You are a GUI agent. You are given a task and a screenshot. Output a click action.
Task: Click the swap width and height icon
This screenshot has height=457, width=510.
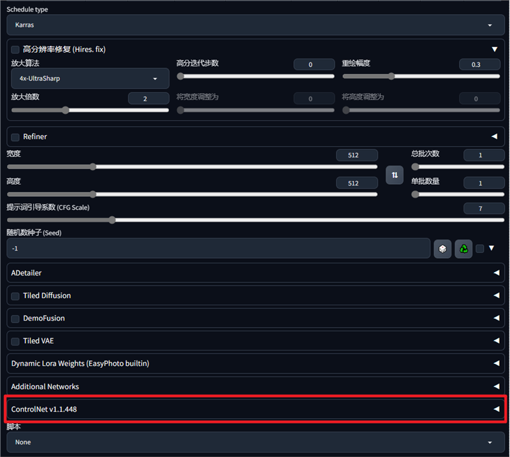point(395,175)
